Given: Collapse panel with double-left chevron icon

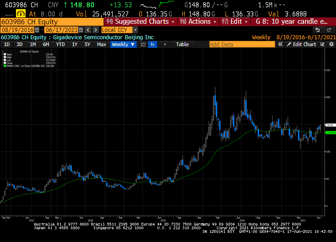Looking at the screenshot, I should click(280, 44).
